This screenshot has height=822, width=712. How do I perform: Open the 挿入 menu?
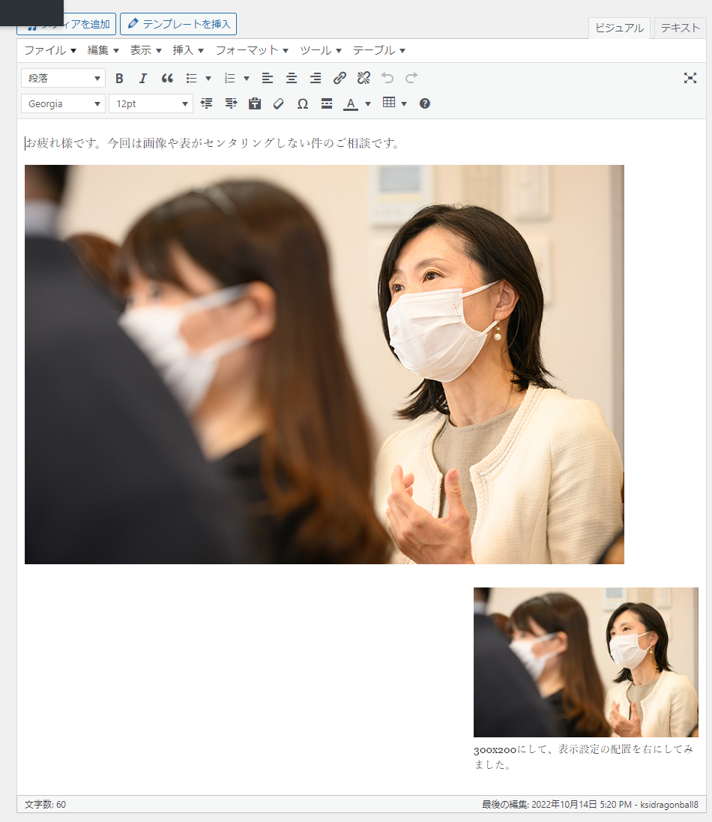pos(188,50)
